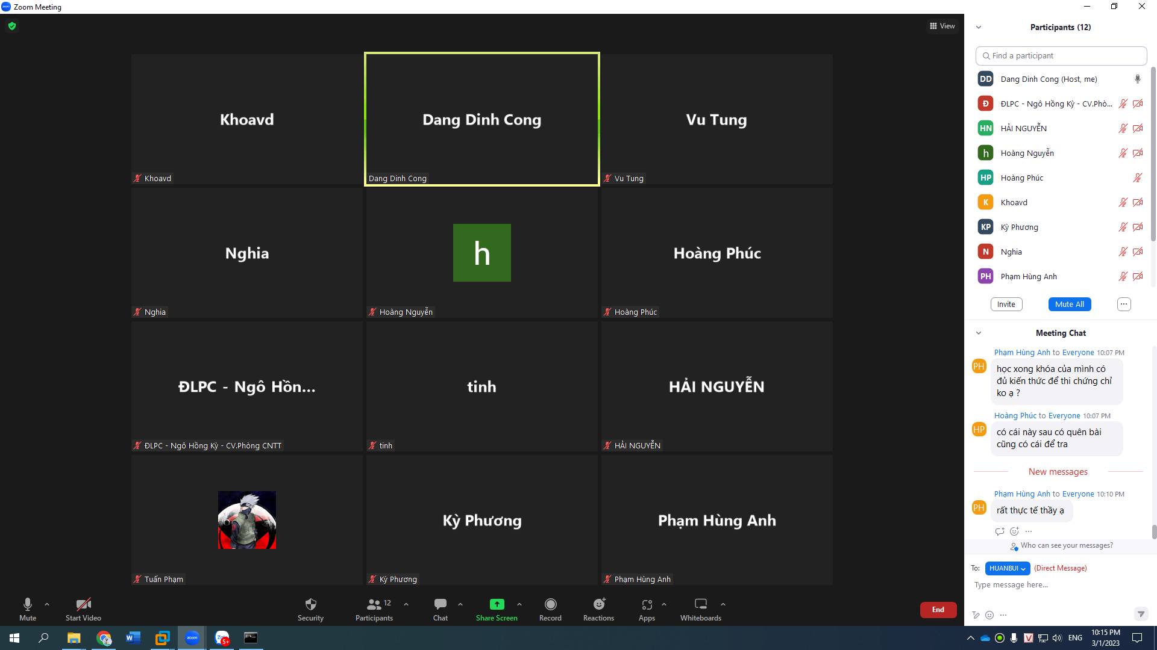
Task: Click video-off icon for Nghia row
Action: [x=1138, y=252]
